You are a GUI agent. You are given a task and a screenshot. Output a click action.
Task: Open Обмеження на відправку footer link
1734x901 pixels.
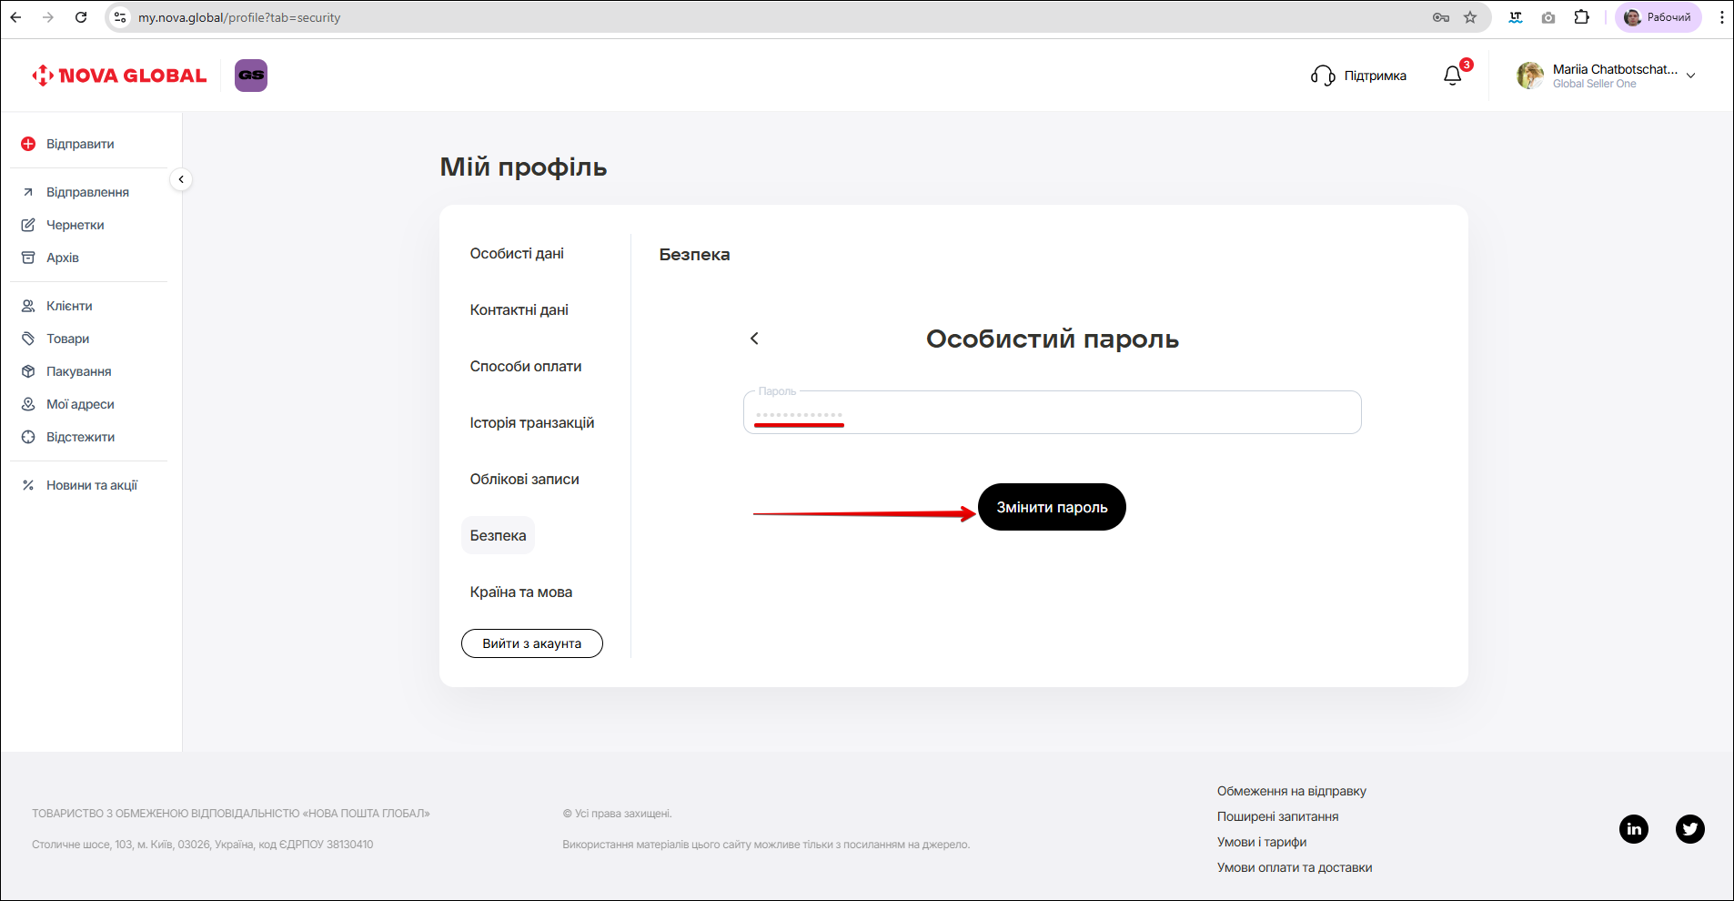[1292, 791]
